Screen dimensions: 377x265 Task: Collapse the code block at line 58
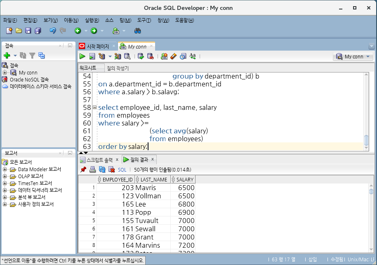(95, 107)
